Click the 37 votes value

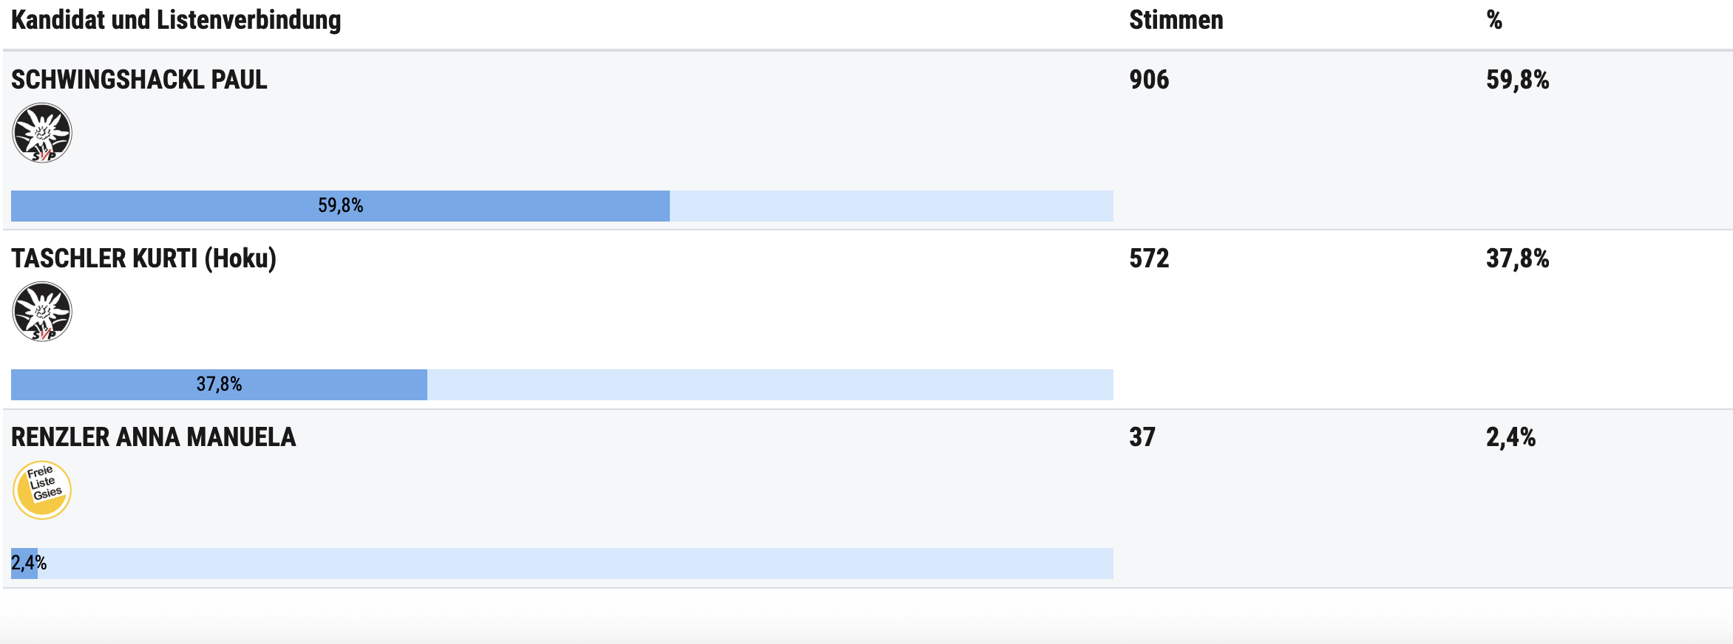pos(1142,437)
